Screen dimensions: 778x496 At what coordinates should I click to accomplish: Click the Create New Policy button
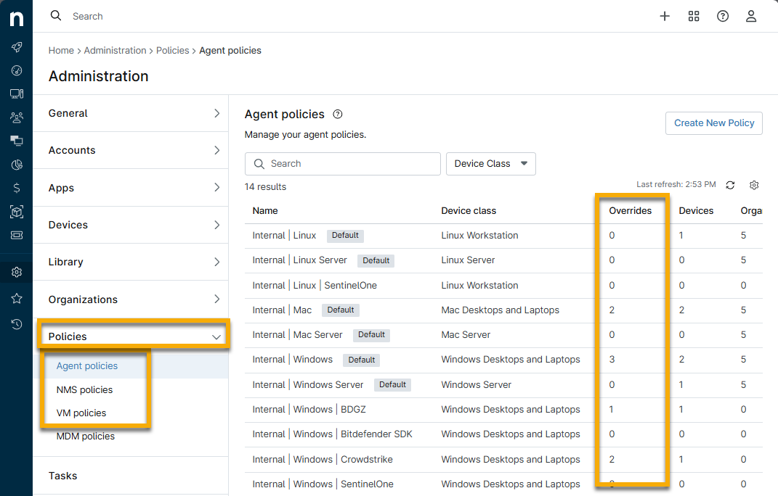(x=713, y=123)
